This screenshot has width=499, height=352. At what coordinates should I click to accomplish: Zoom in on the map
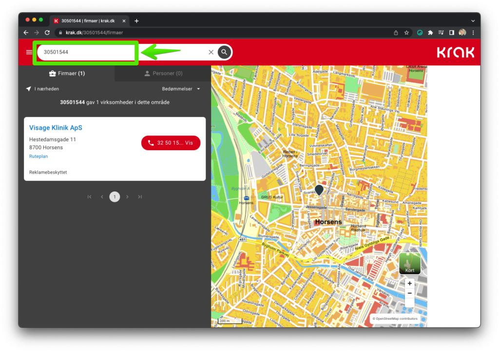pos(409,283)
